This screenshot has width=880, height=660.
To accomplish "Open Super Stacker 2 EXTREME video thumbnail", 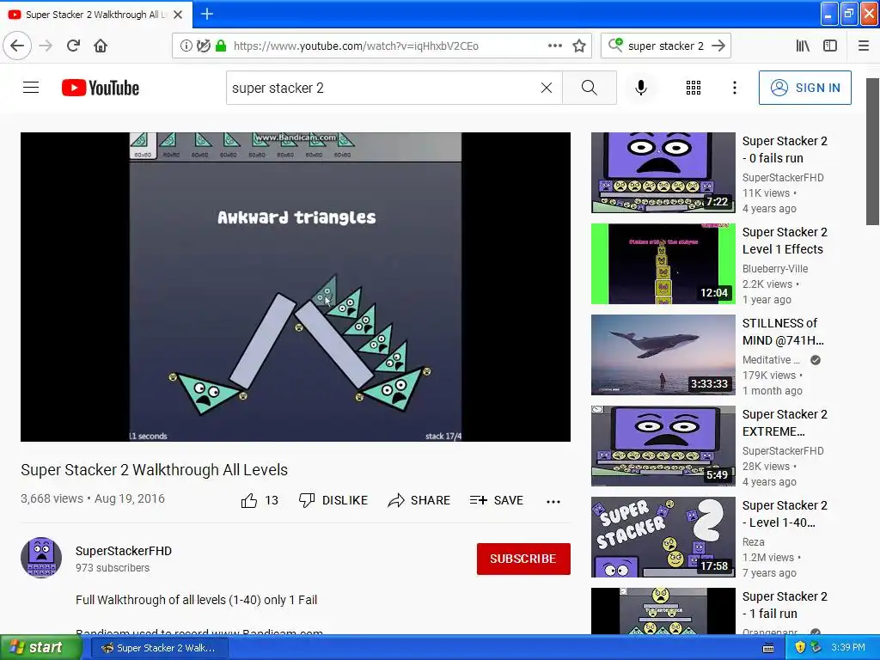I will point(663,446).
